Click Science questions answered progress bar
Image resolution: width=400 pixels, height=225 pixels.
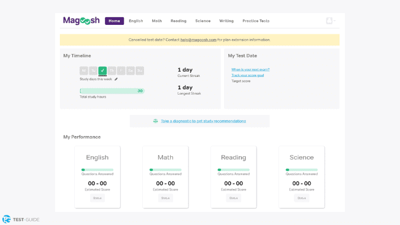302,170
